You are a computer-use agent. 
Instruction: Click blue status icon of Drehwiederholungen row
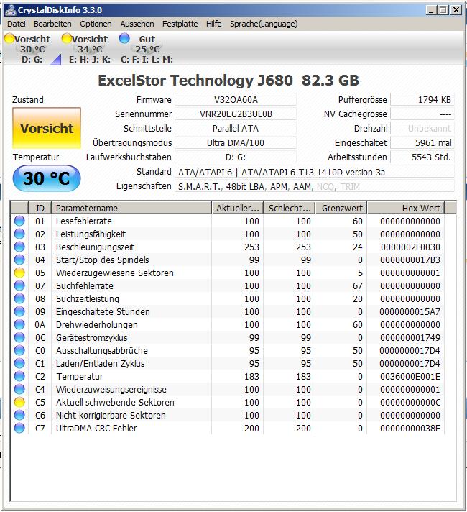[19, 324]
